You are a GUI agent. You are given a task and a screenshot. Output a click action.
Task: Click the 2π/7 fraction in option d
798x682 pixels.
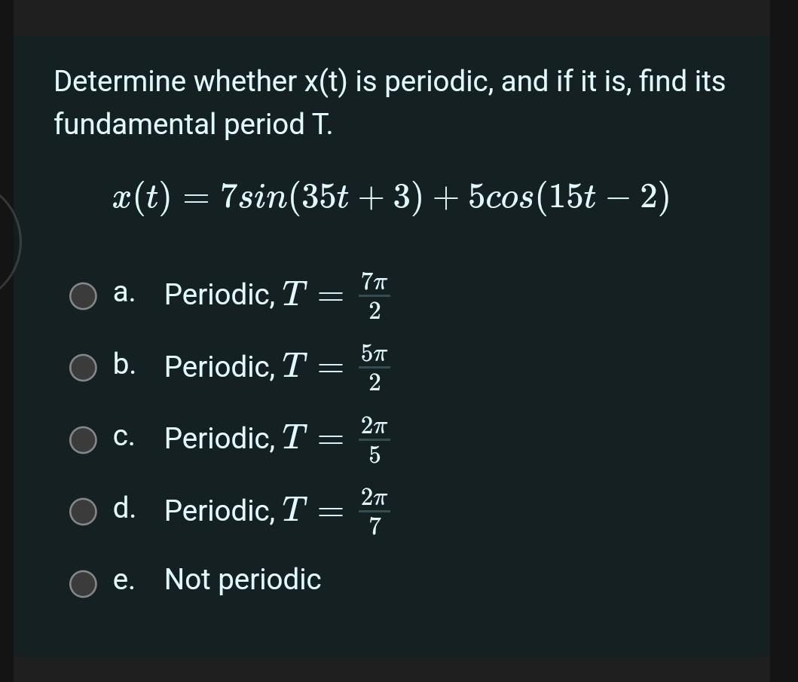tap(376, 511)
